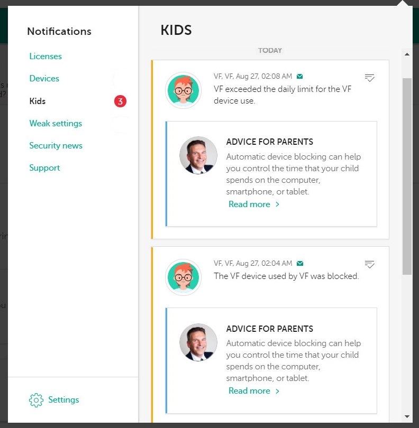Open the Weak settings category
Viewport: 419px width, 428px height.
pyautogui.click(x=56, y=123)
